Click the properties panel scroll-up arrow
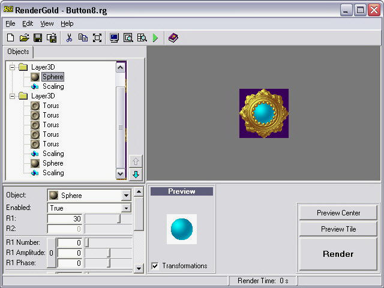The width and height of the screenshot is (384, 288). point(139,191)
